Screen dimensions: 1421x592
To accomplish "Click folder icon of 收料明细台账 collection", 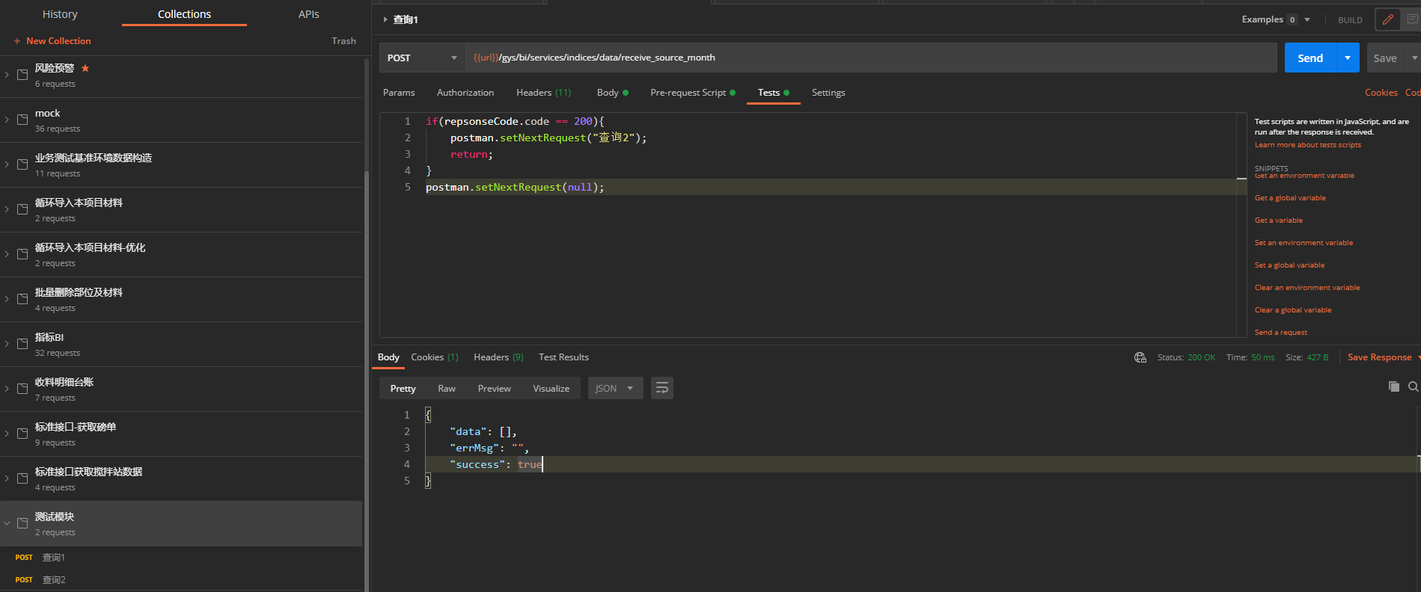I will point(22,389).
